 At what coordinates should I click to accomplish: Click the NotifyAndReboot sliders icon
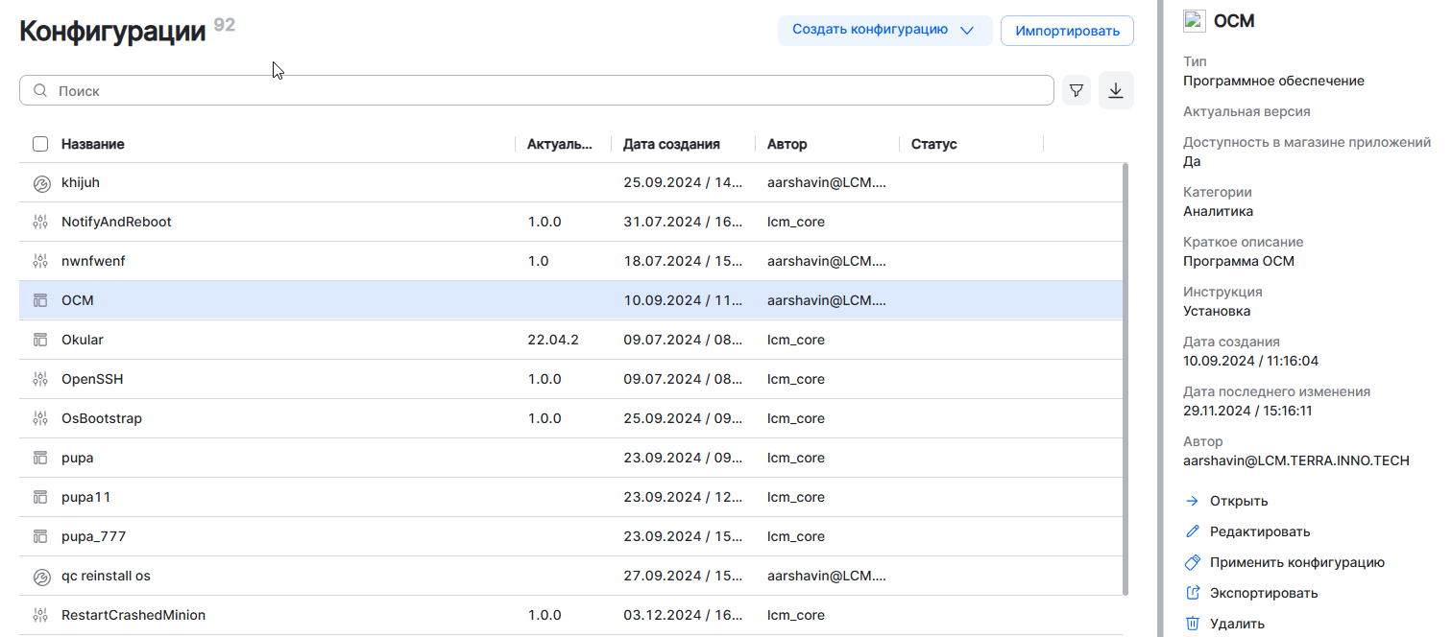pyautogui.click(x=40, y=223)
